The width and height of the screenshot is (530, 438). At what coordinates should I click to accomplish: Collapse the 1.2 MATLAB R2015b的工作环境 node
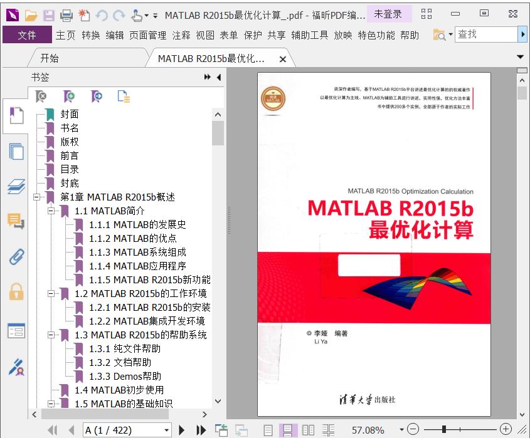51,294
